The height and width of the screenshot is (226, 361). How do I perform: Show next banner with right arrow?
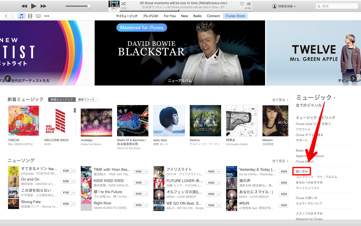(x=353, y=78)
